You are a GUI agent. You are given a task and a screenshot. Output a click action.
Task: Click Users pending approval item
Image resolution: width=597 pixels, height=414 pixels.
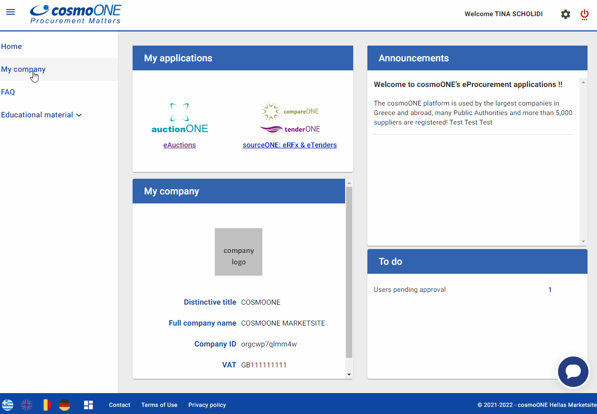410,289
